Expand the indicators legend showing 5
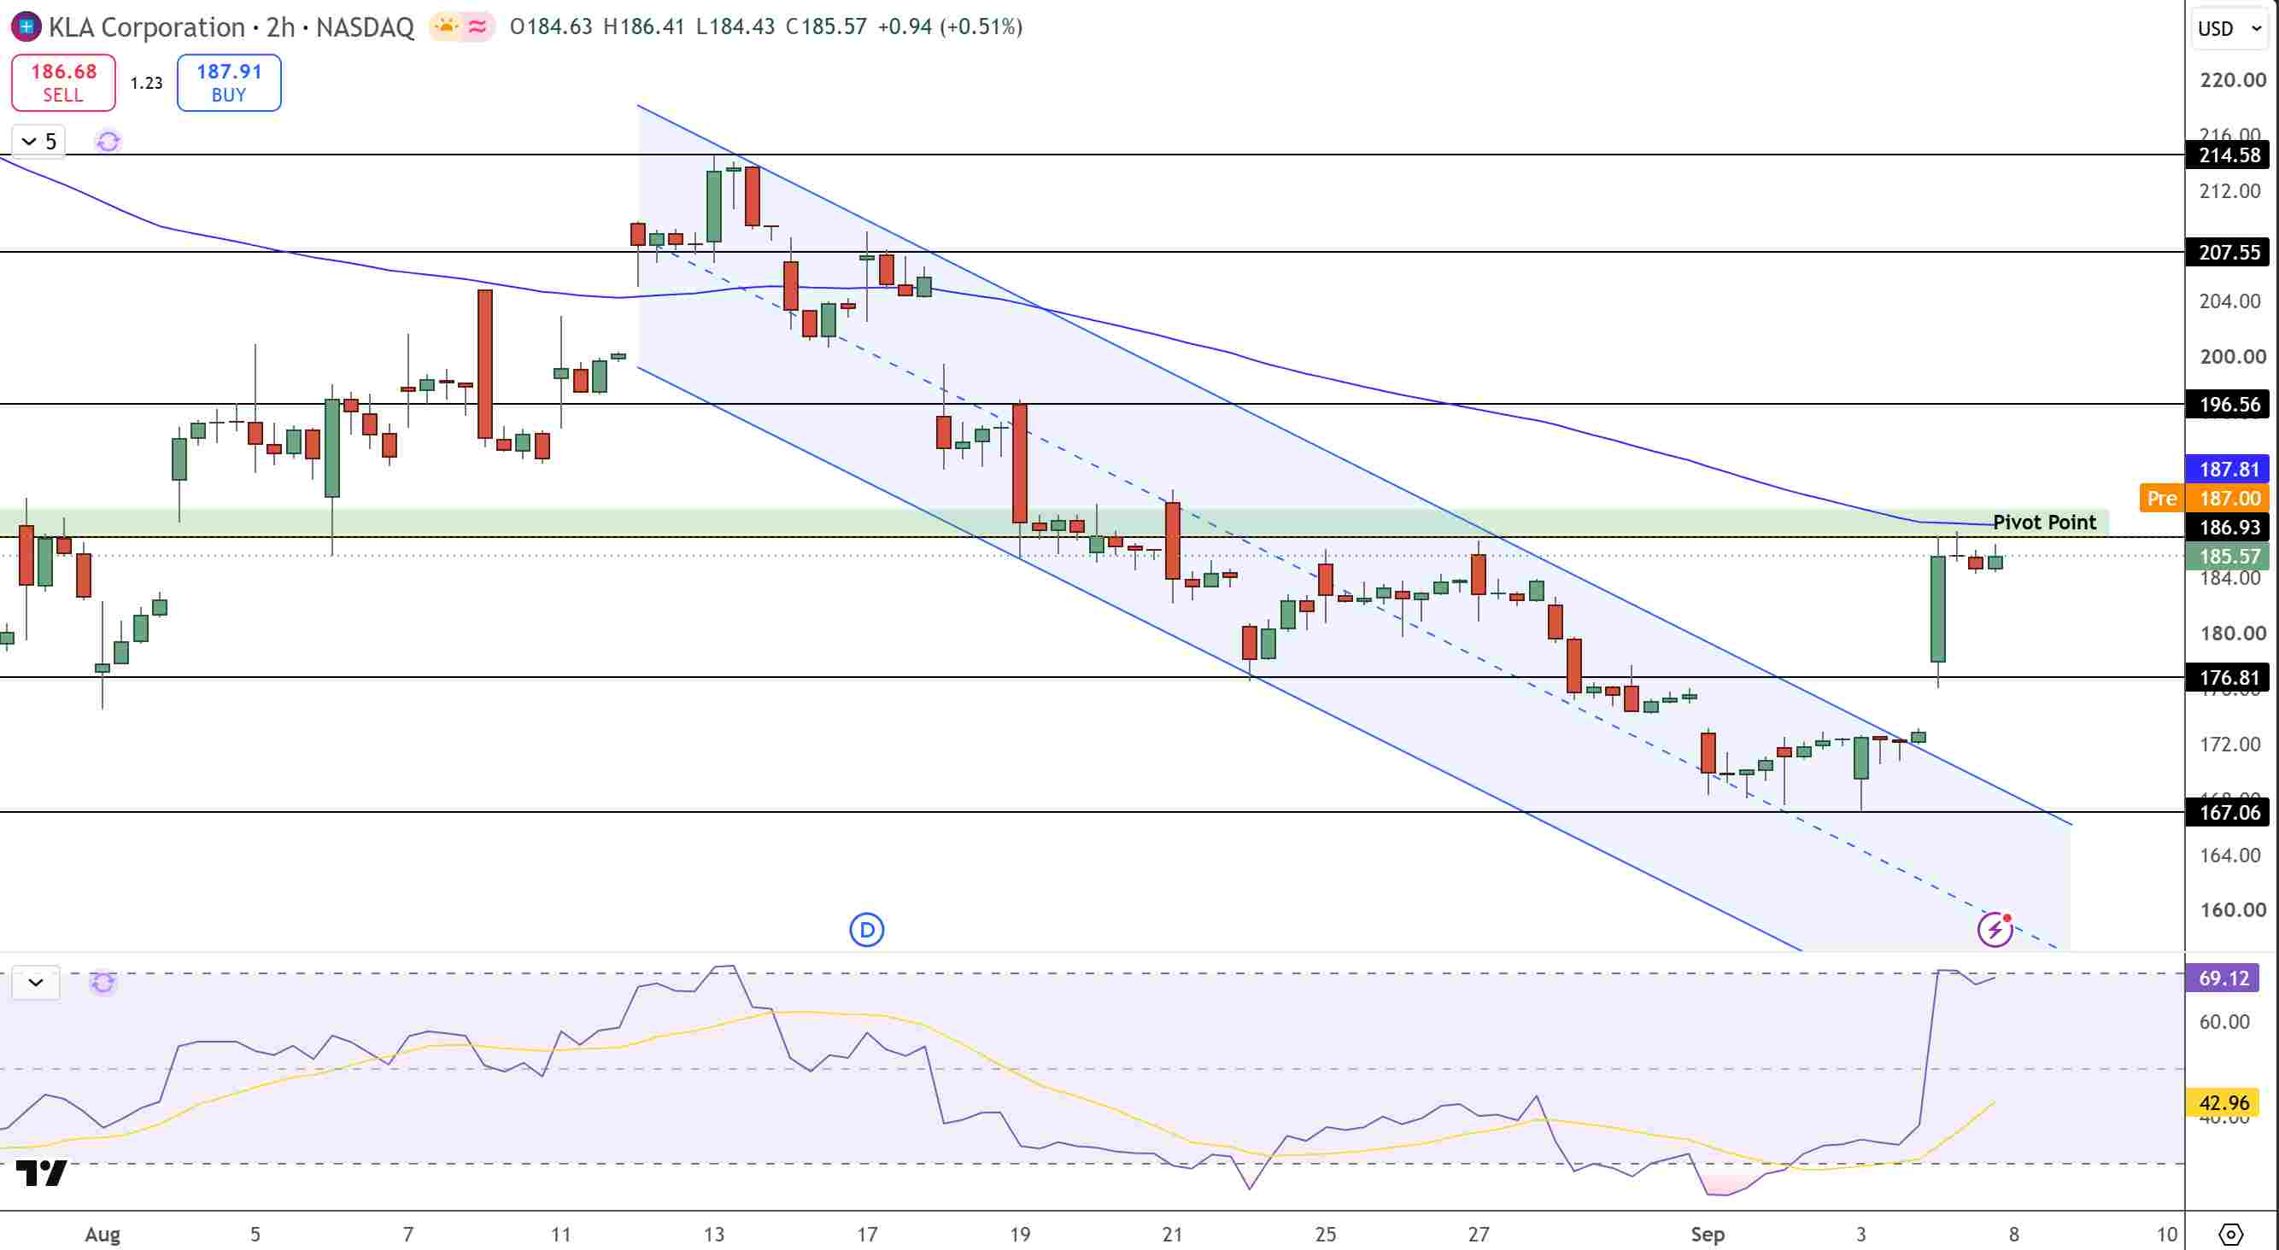Screen dimensions: 2279x1250 pos(39,142)
